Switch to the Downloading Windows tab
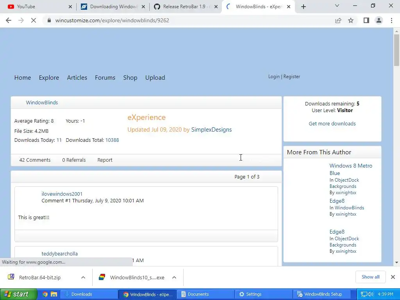This screenshot has width=400, height=300. pos(112,7)
